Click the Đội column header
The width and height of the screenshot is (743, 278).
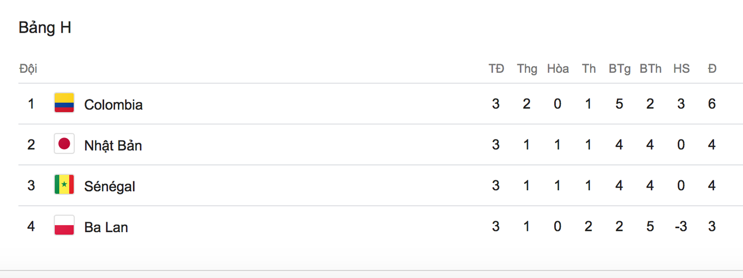click(28, 69)
